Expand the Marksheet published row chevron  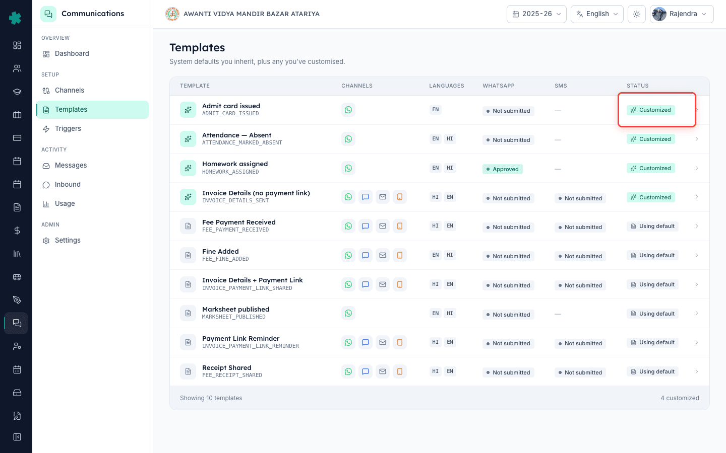point(697,313)
